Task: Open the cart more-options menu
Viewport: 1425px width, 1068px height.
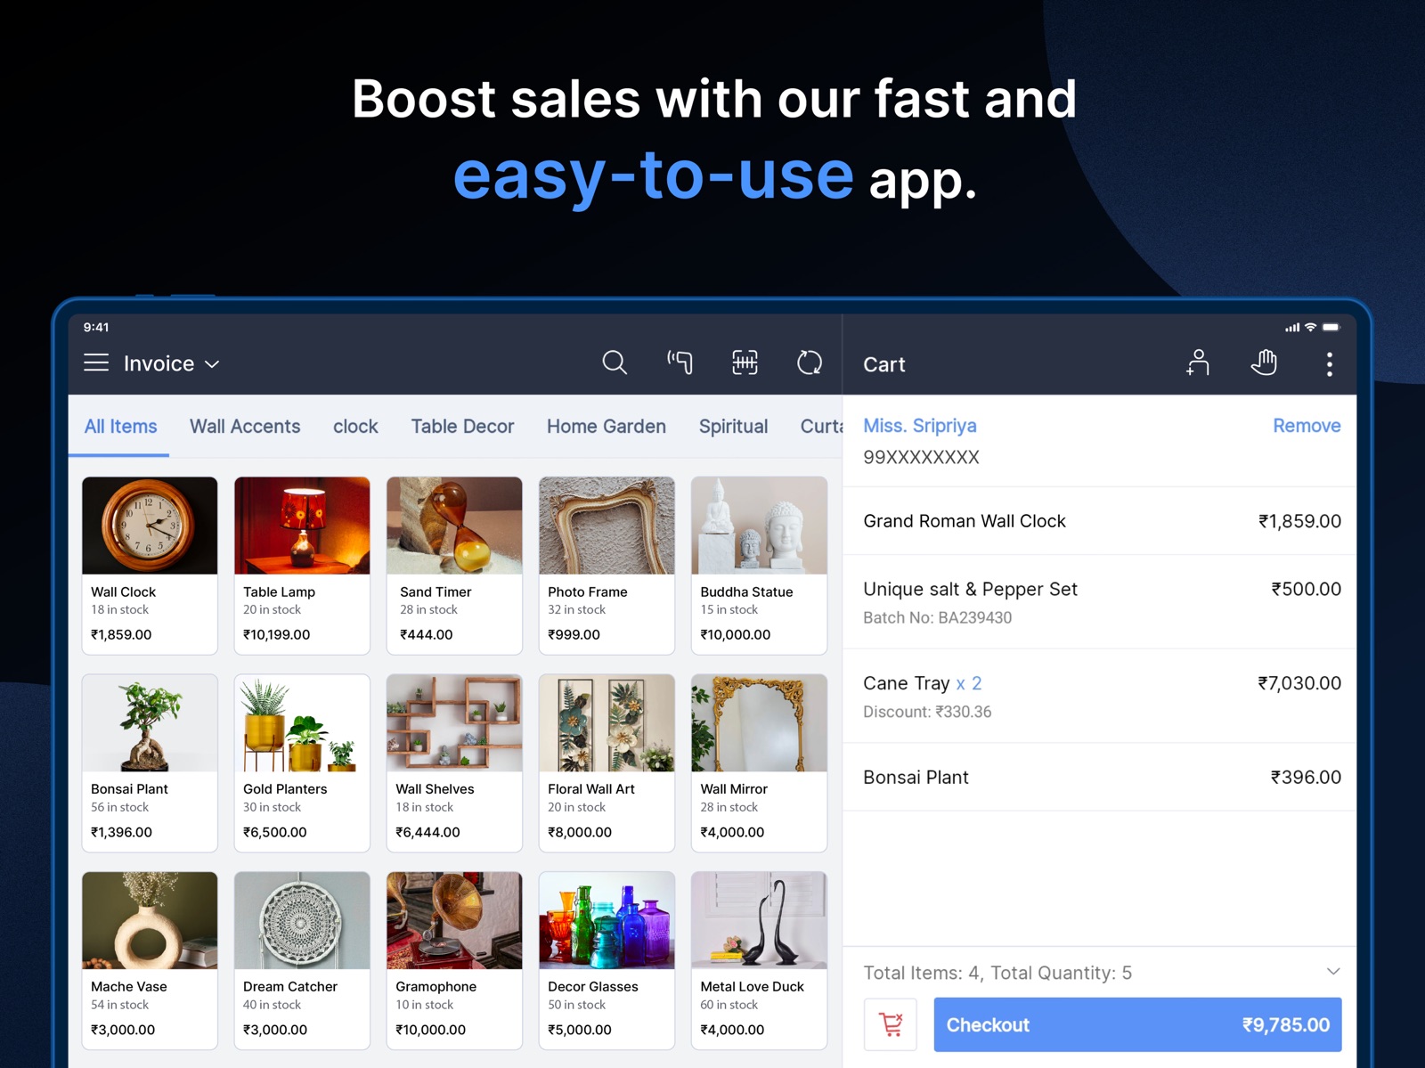Action: pyautogui.click(x=1329, y=363)
